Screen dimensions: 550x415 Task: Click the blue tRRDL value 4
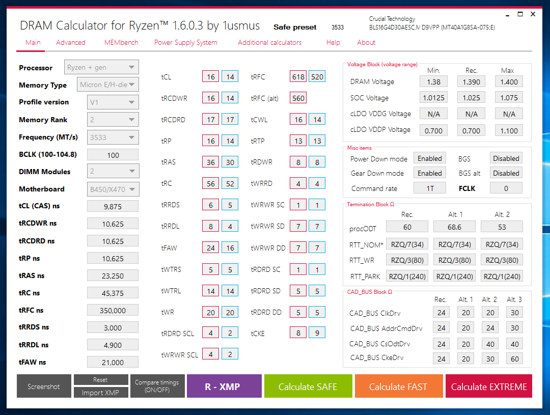[x=230, y=226]
